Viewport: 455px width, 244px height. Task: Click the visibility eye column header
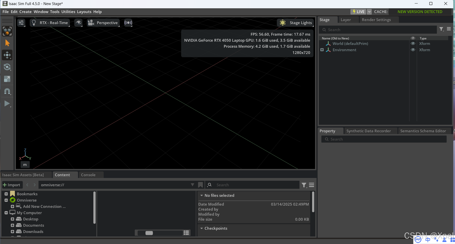pyautogui.click(x=413, y=38)
